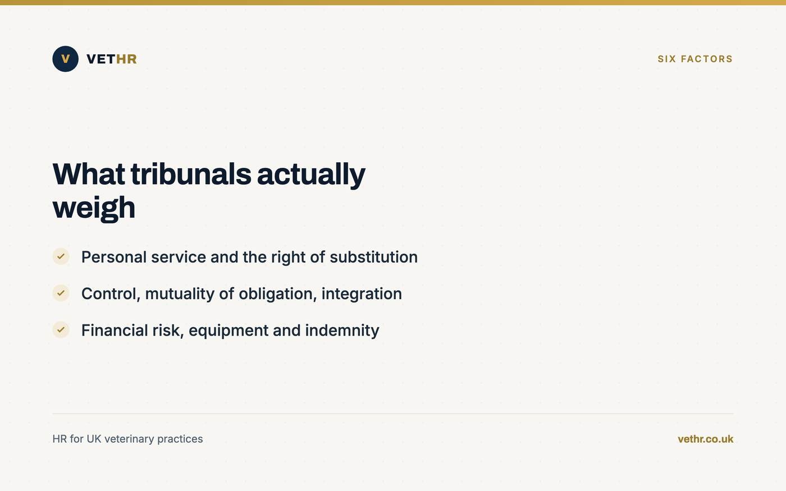The height and width of the screenshot is (491, 786).
Task: Click the What tribunals actually weigh heading
Action: [209, 191]
